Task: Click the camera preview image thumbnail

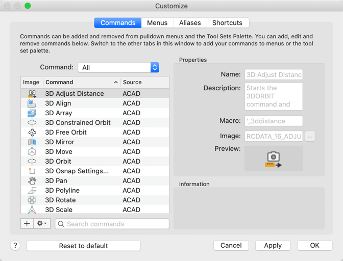Action: coord(274,159)
